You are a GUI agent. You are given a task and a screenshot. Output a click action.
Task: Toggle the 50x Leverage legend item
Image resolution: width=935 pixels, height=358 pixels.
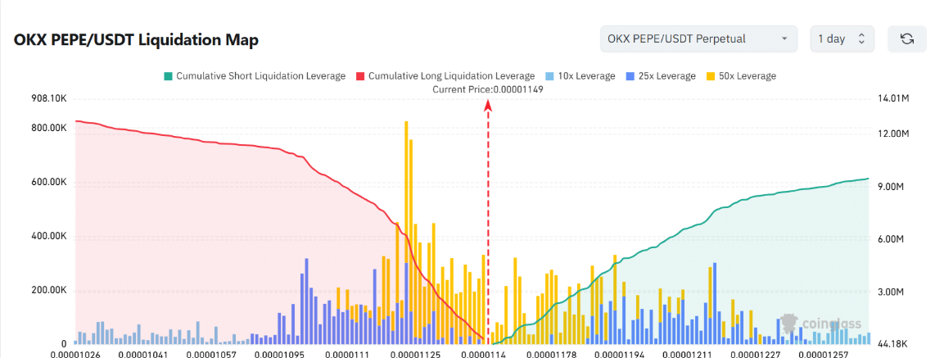tap(741, 76)
